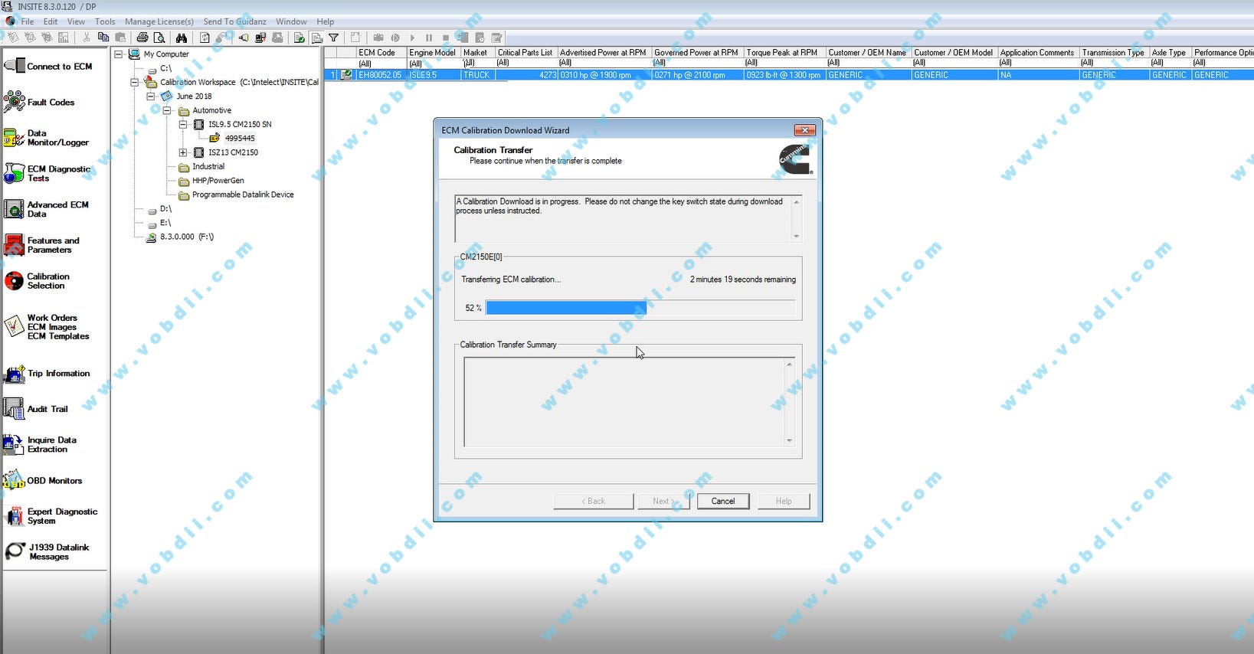This screenshot has width=1254, height=654.
Task: Select the HHP/PowerGen folder
Action: (218, 181)
